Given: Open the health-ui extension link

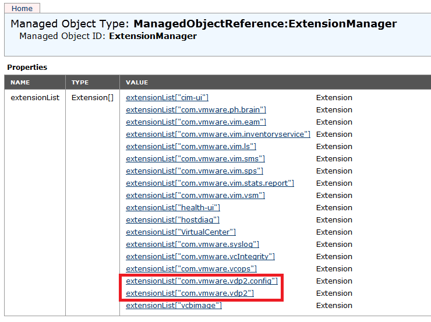Looking at the screenshot, I should tap(173, 208).
